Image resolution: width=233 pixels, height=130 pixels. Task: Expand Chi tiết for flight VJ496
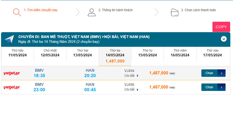click(131, 90)
